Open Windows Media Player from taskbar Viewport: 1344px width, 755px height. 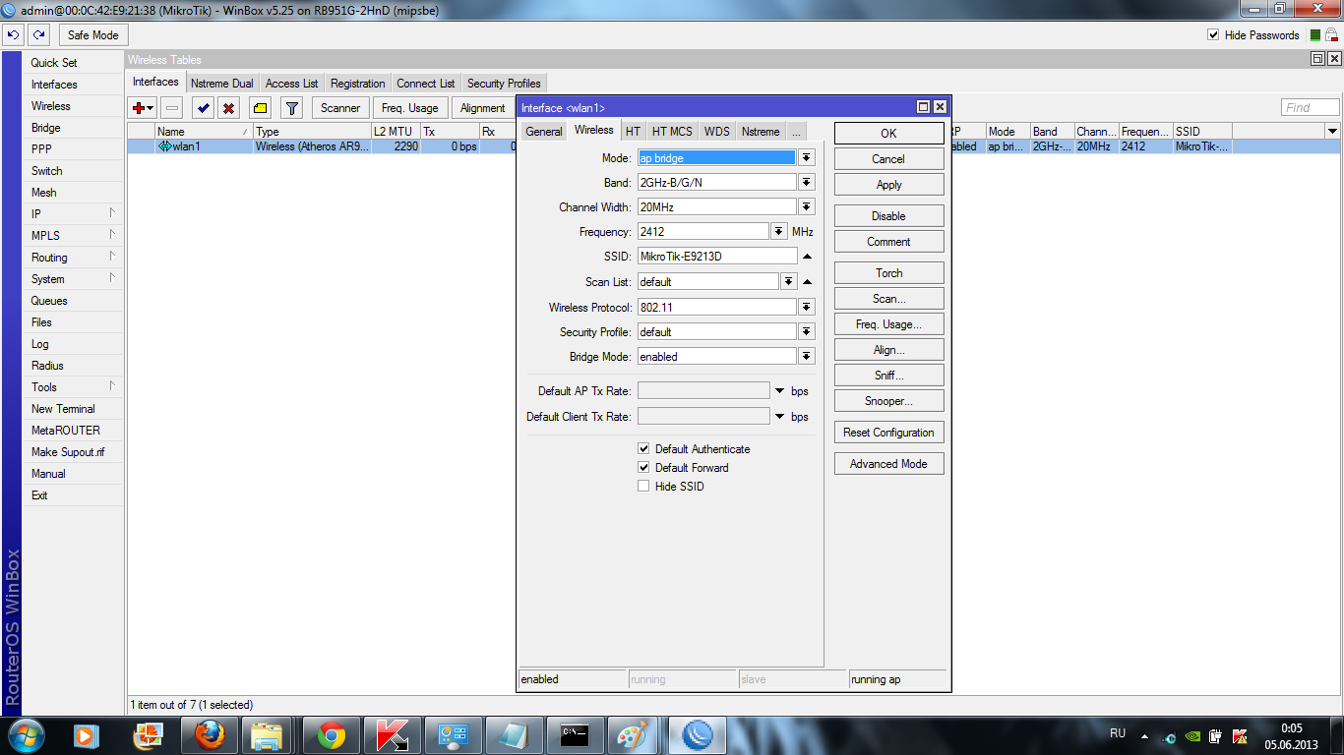tap(86, 735)
